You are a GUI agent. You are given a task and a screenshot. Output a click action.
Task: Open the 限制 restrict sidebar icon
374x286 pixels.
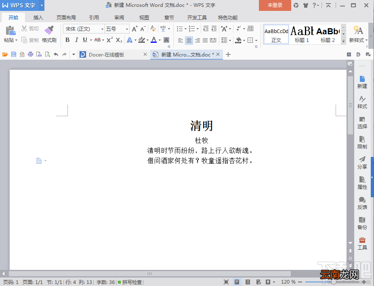point(362,143)
